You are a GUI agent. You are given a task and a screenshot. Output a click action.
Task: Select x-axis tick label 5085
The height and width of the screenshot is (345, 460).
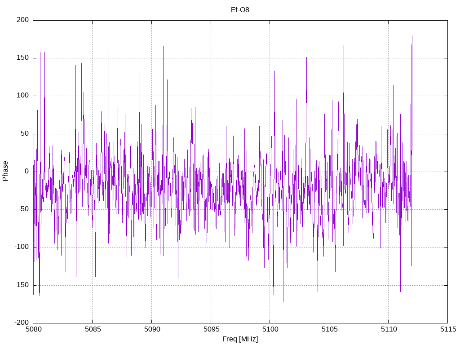93,329
